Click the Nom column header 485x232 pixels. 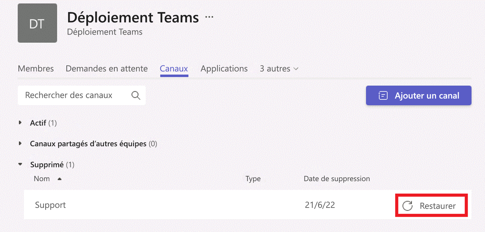[x=42, y=179]
